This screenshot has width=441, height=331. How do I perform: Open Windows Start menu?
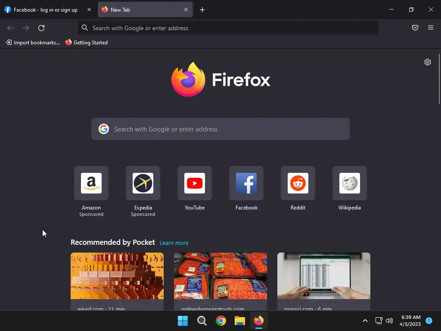click(x=183, y=321)
